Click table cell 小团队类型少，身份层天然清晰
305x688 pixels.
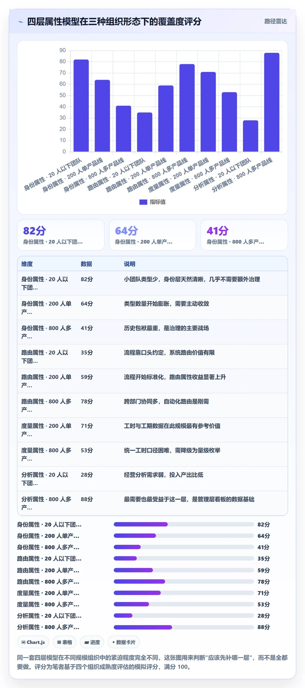pos(192,279)
